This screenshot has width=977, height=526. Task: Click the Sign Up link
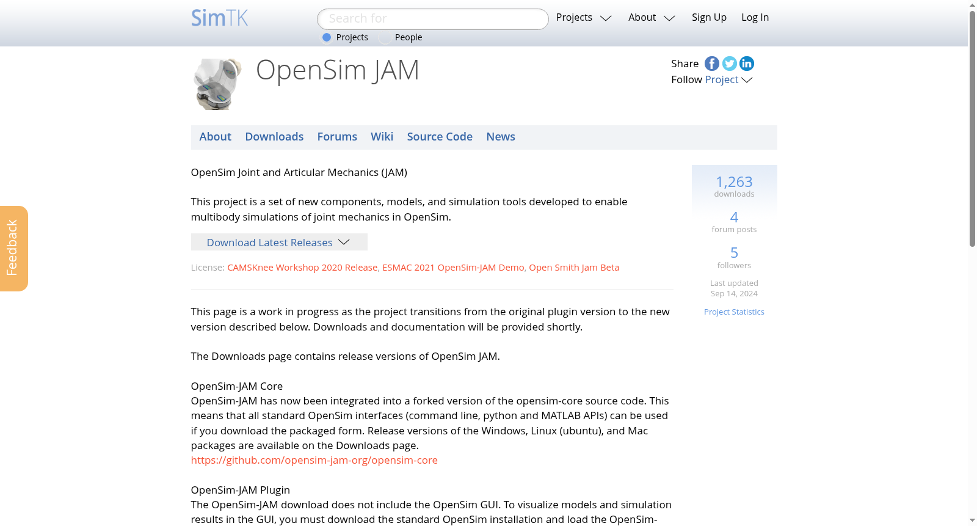(709, 18)
